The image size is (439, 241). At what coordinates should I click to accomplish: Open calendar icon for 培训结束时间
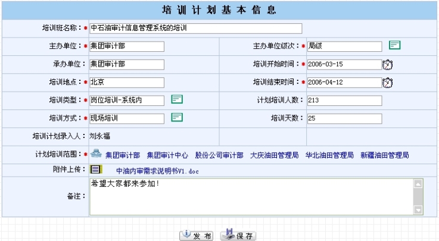pyautogui.click(x=387, y=82)
